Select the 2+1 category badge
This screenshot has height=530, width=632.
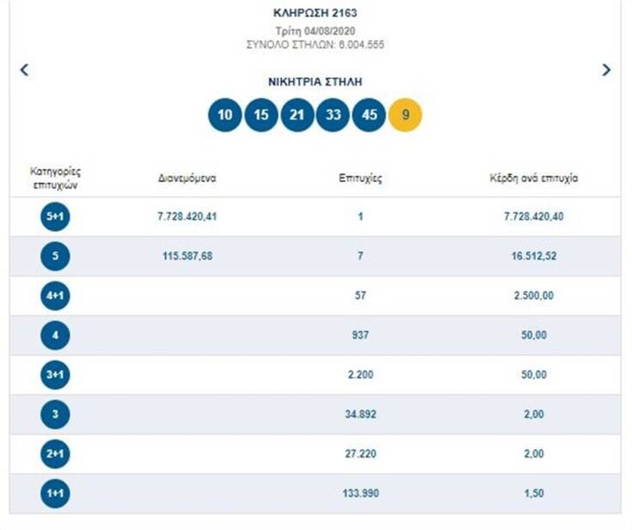[x=55, y=454]
